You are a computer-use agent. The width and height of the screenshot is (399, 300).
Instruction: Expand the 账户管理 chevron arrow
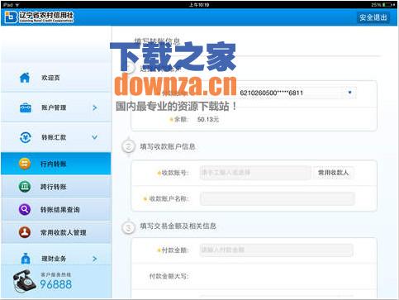coord(95,107)
